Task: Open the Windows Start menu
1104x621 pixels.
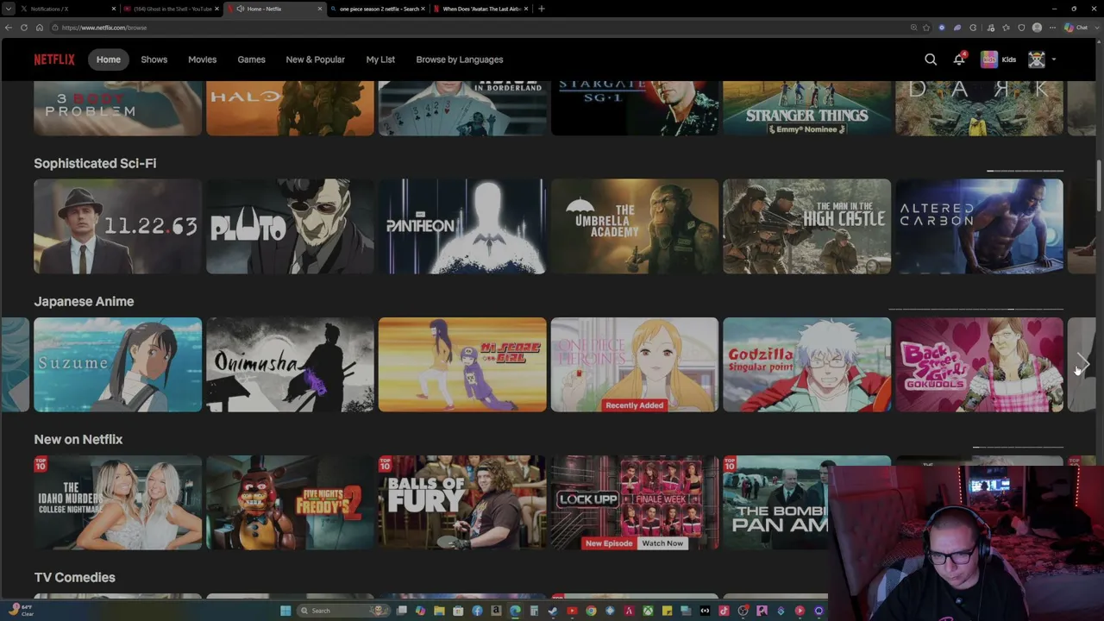Action: 285,611
